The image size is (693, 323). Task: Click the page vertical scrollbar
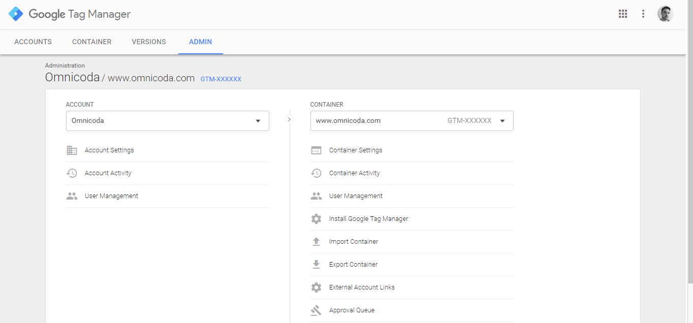[690, 142]
